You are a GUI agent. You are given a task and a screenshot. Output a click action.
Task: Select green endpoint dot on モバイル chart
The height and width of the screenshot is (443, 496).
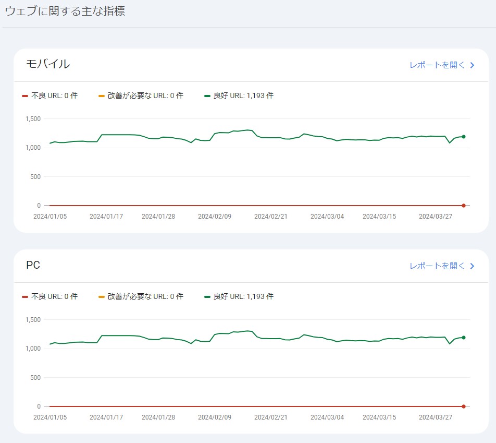pyautogui.click(x=463, y=137)
